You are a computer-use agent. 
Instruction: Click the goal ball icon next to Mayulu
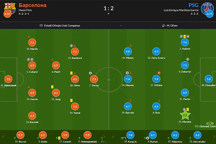coord(127,73)
